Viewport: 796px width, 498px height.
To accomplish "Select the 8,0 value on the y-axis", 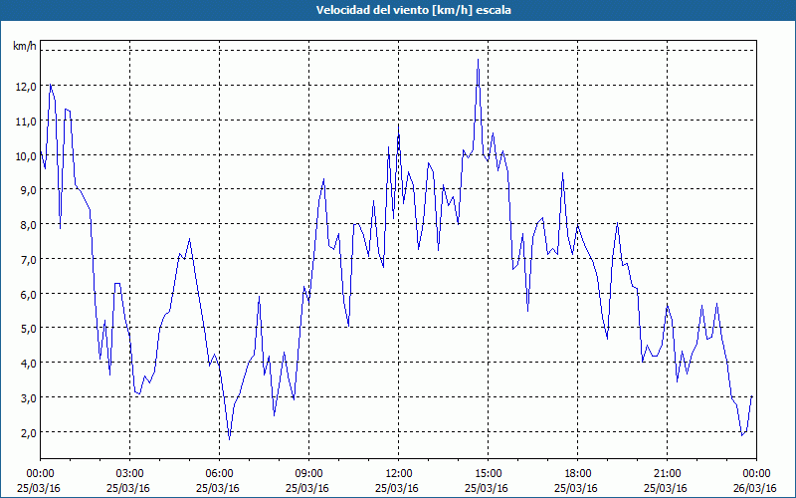I will click(x=28, y=225).
